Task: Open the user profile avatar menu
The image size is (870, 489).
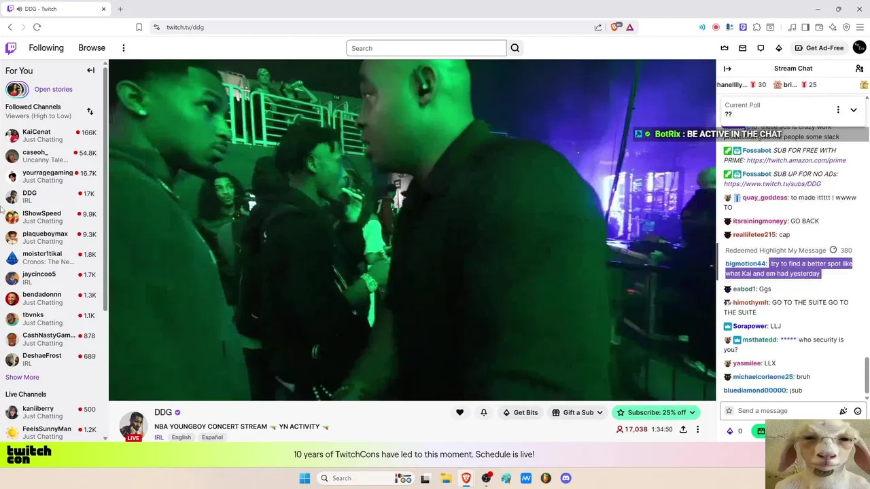Action: click(x=859, y=48)
